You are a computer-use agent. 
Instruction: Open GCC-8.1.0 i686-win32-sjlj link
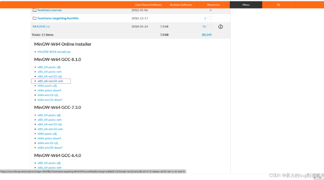tap(48, 95)
